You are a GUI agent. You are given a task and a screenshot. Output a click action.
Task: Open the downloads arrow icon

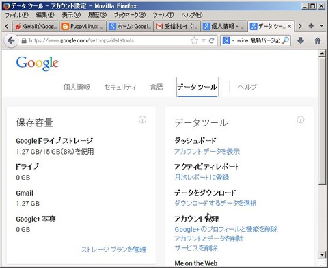coord(301,41)
